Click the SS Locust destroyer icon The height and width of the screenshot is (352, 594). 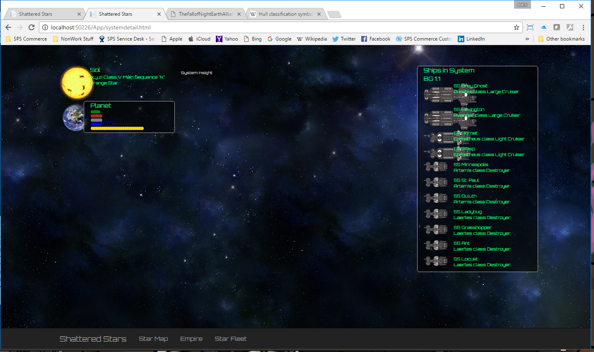coord(436,261)
